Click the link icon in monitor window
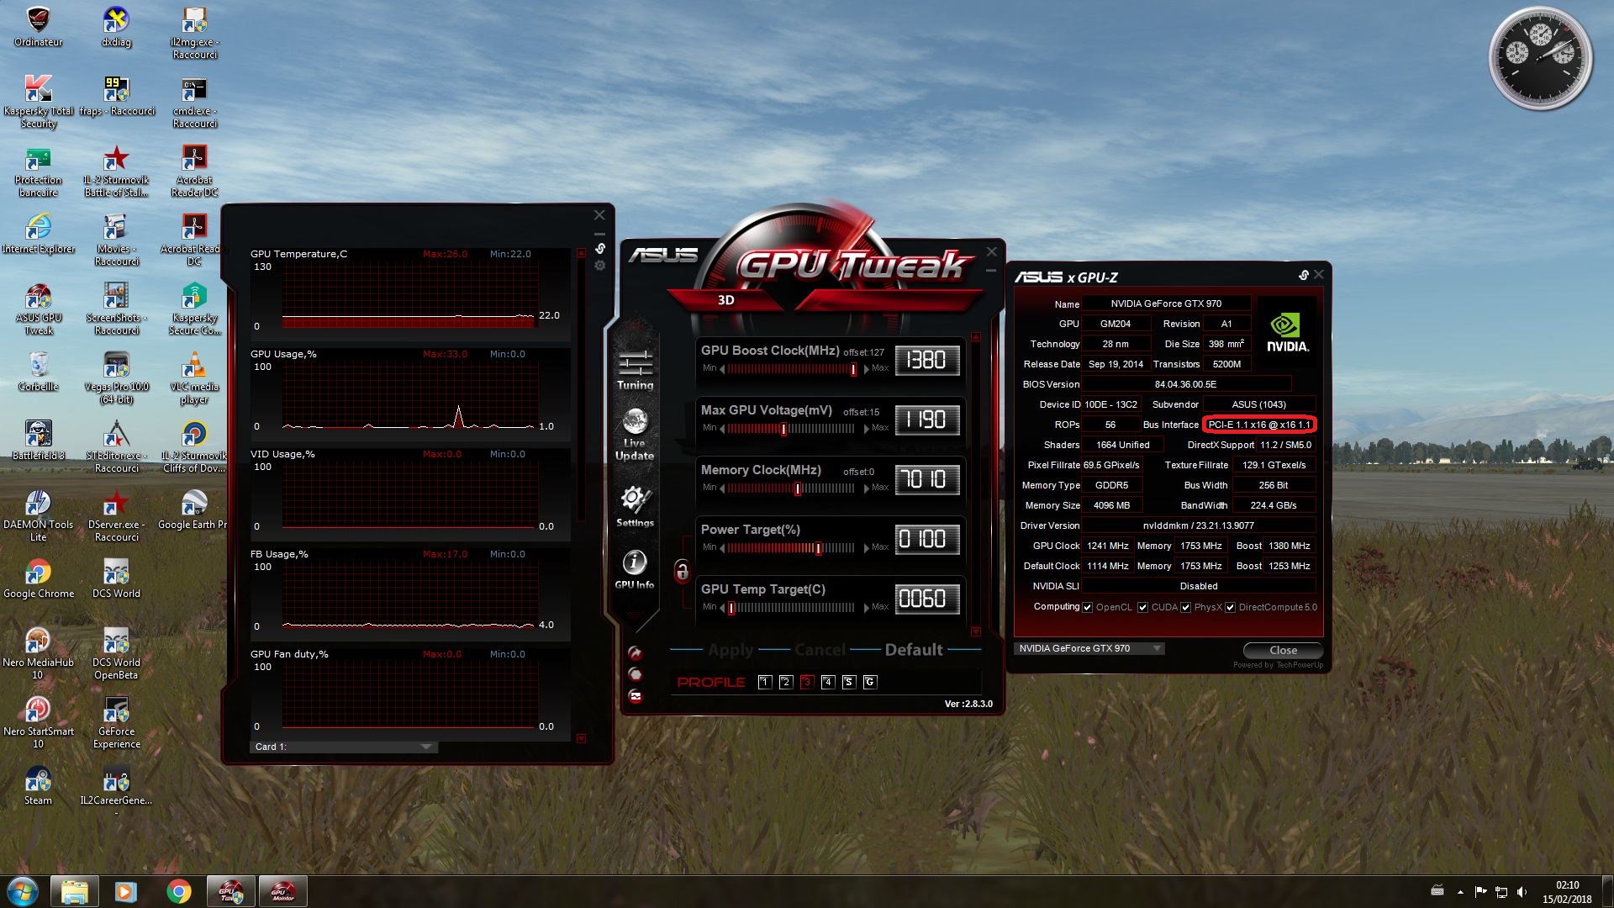This screenshot has height=908, width=1614. click(600, 248)
